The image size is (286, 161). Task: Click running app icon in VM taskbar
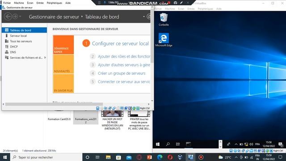coord(188,144)
